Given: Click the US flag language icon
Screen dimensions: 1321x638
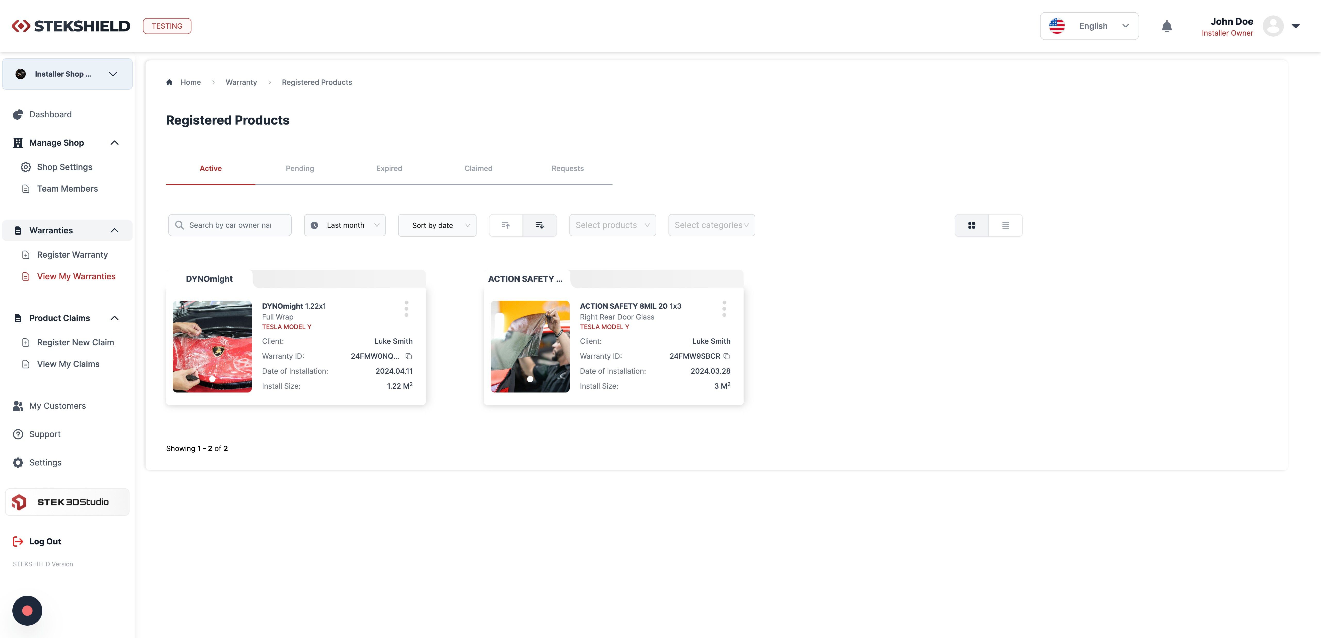Looking at the screenshot, I should coord(1057,26).
